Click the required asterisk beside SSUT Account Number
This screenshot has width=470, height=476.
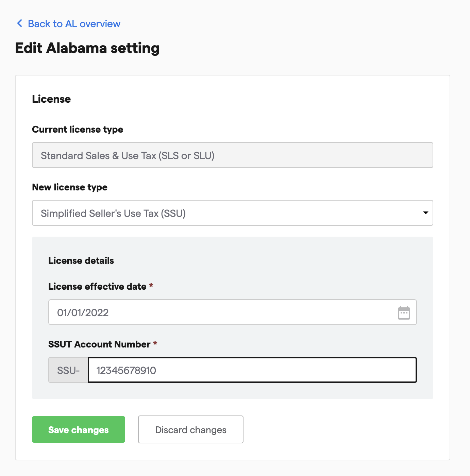tap(155, 343)
